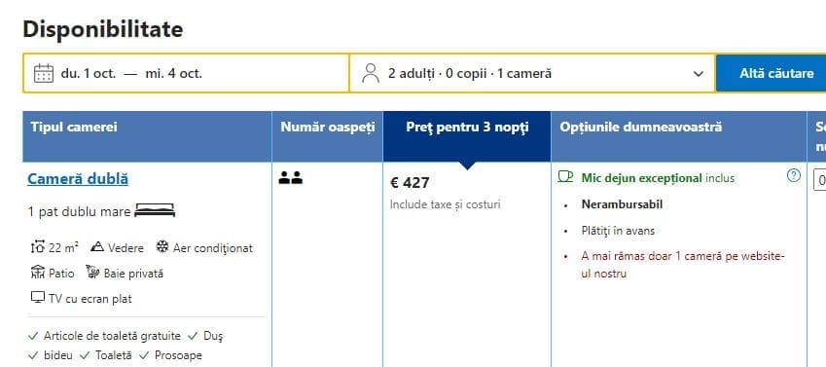Screen dimensions: 826x367
Task: Click the private bathroom icon
Action: click(x=92, y=273)
